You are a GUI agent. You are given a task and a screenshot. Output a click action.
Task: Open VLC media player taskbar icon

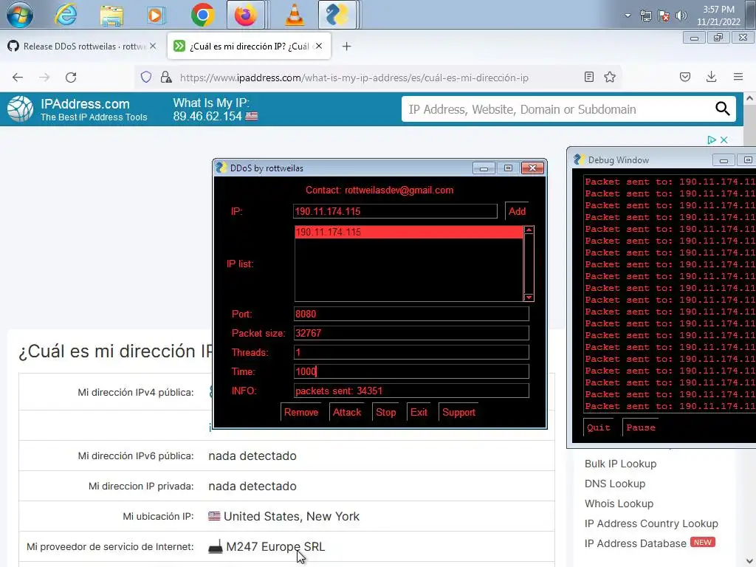[294, 15]
